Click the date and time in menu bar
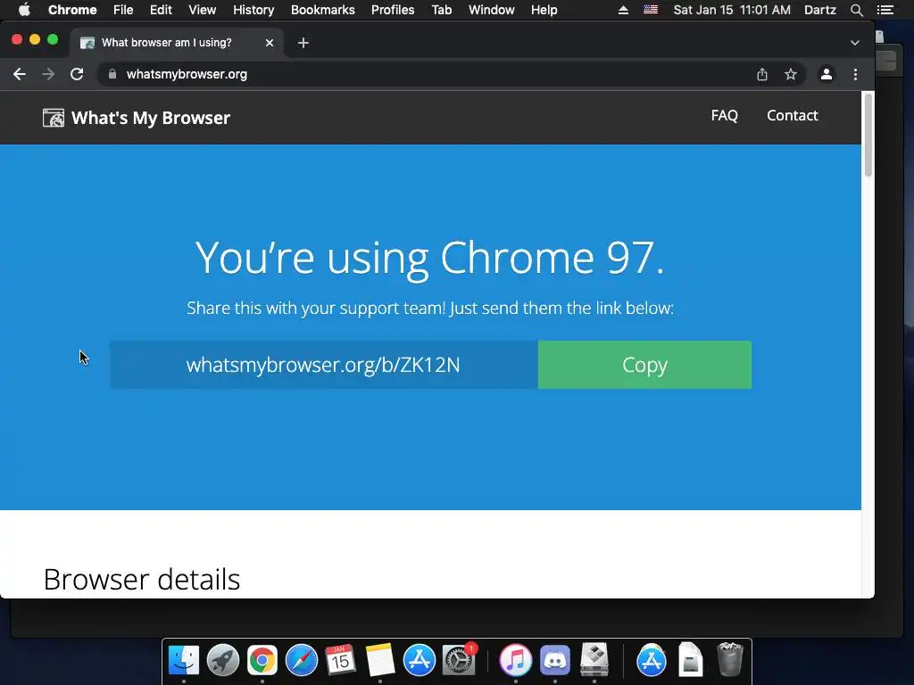Screen dimensions: 914x685 coord(732,10)
